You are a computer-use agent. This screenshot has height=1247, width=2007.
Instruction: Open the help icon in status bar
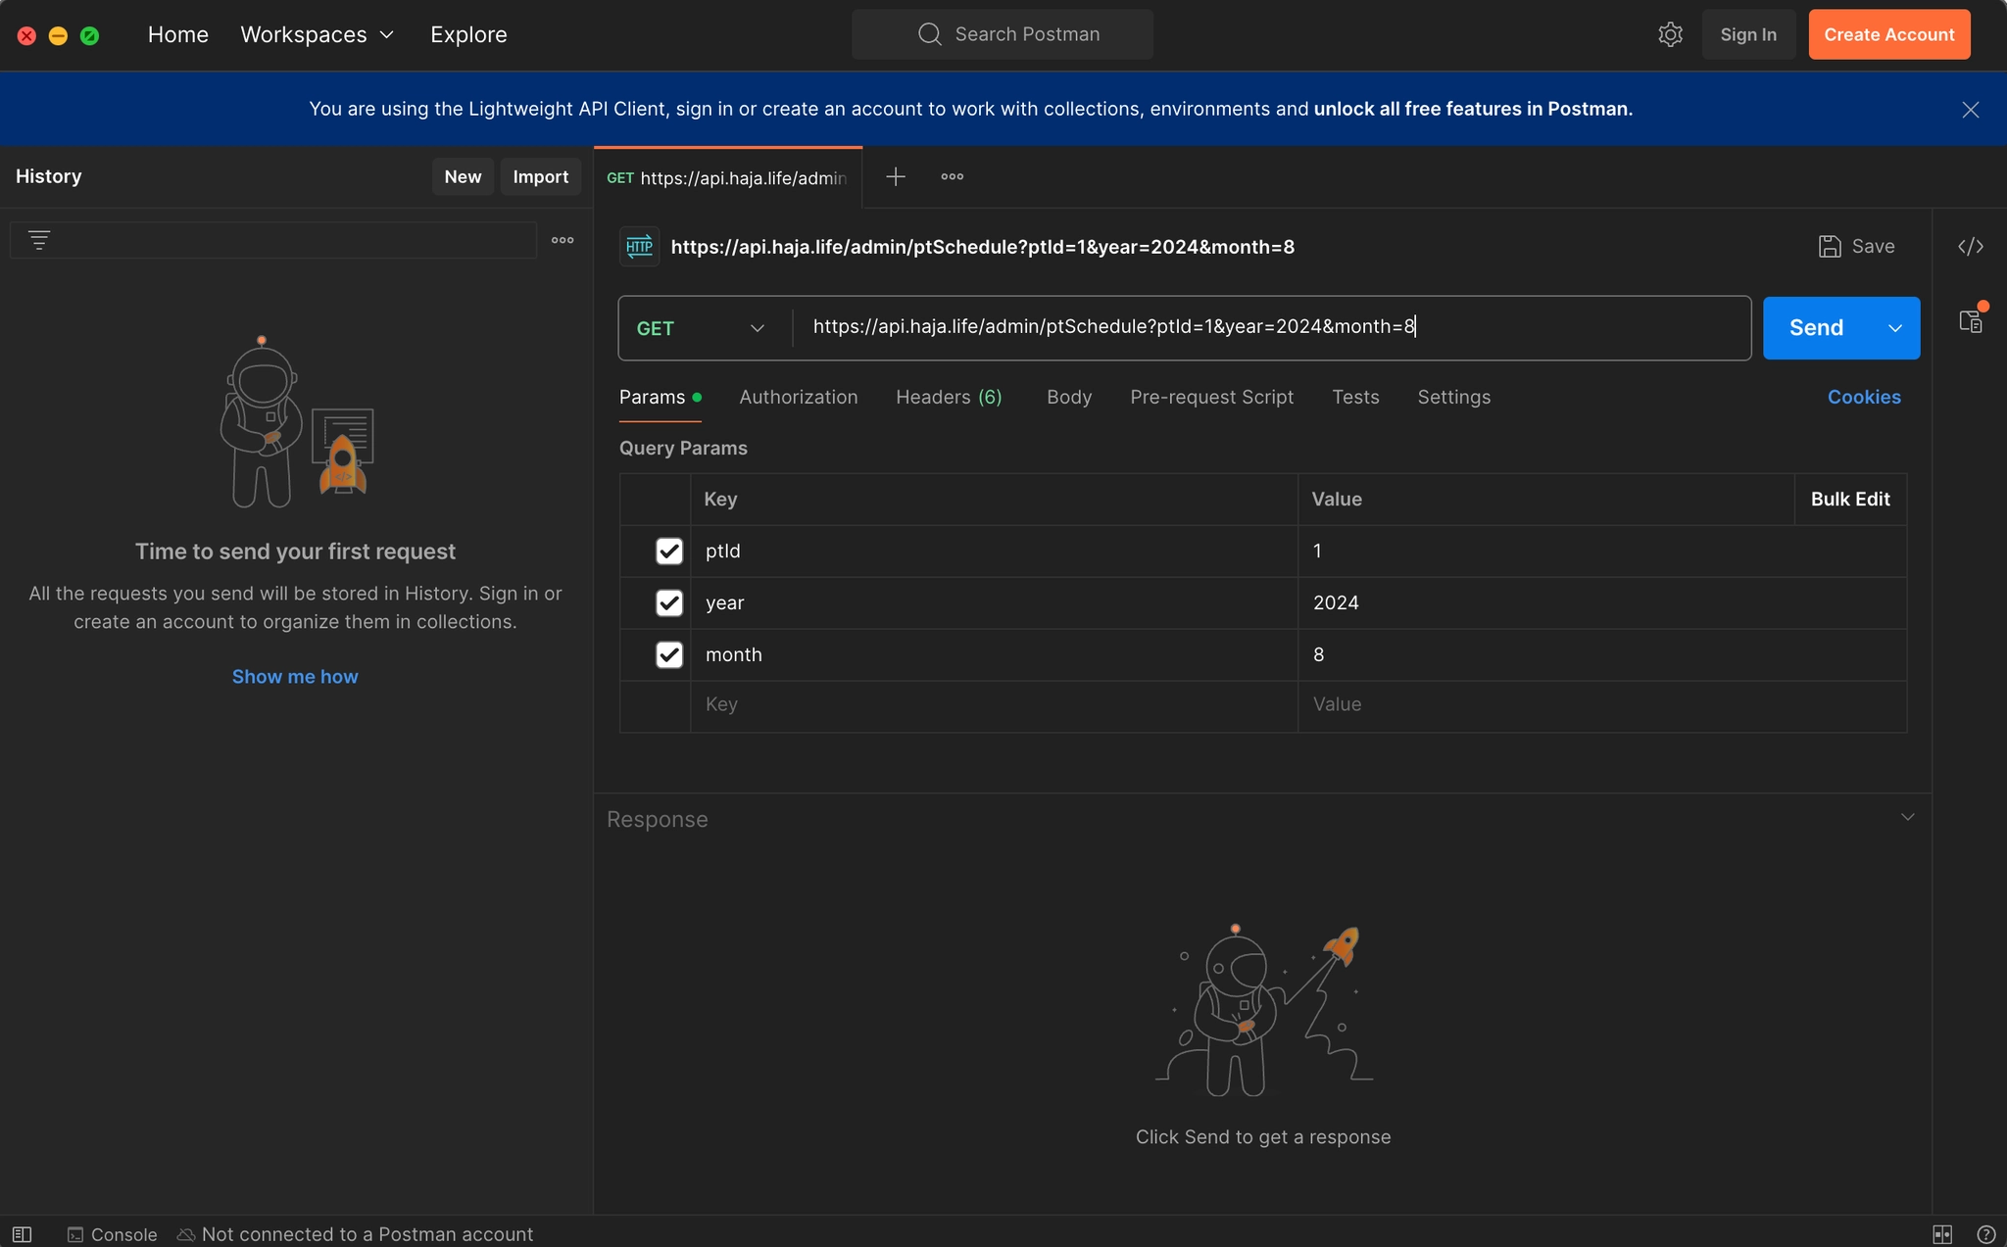[x=1985, y=1234]
